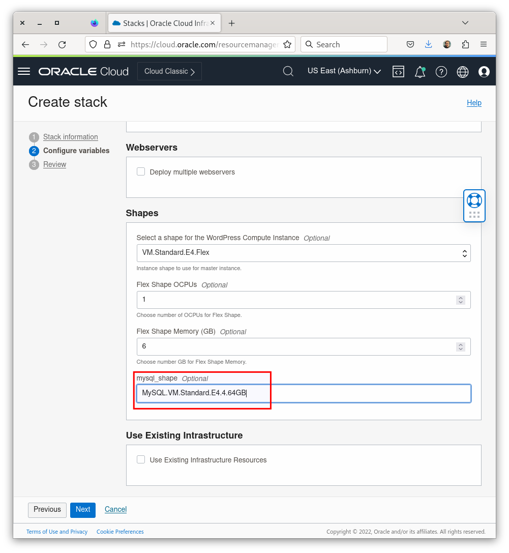This screenshot has height=553, width=509.
Task: Open the user profile avatar menu
Action: [484, 72]
